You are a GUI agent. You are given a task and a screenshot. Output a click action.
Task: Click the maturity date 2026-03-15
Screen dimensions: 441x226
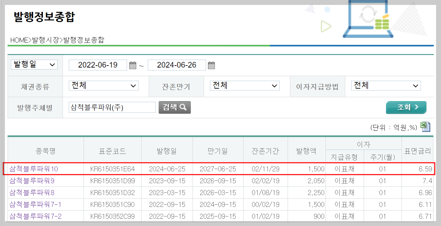[x=218, y=193]
